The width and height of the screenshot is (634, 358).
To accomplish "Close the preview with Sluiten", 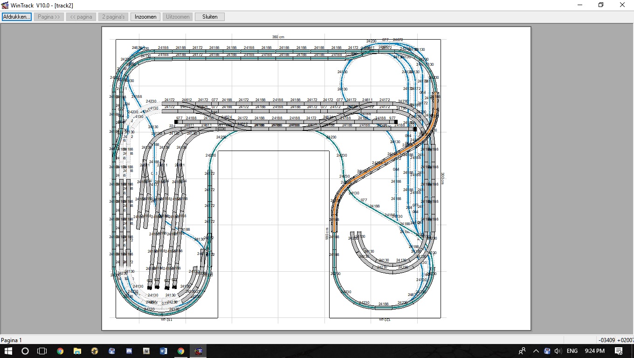I will tap(210, 17).
